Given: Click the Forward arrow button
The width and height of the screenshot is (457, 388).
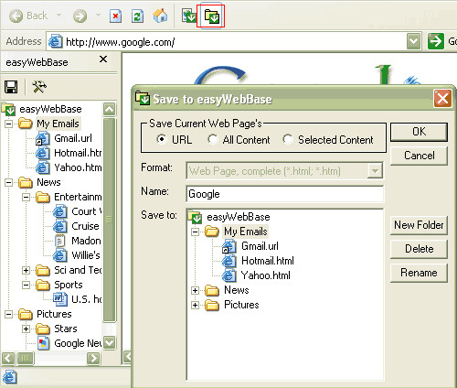Looking at the screenshot, I should point(80,16).
